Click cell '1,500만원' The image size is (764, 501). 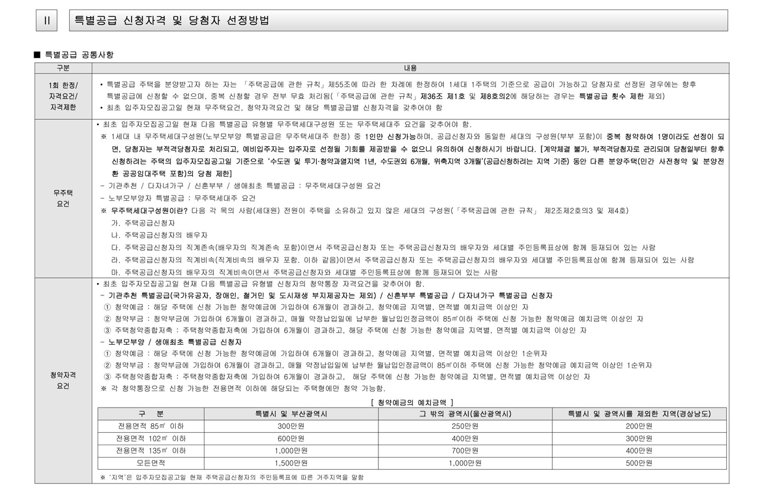tap(291, 463)
